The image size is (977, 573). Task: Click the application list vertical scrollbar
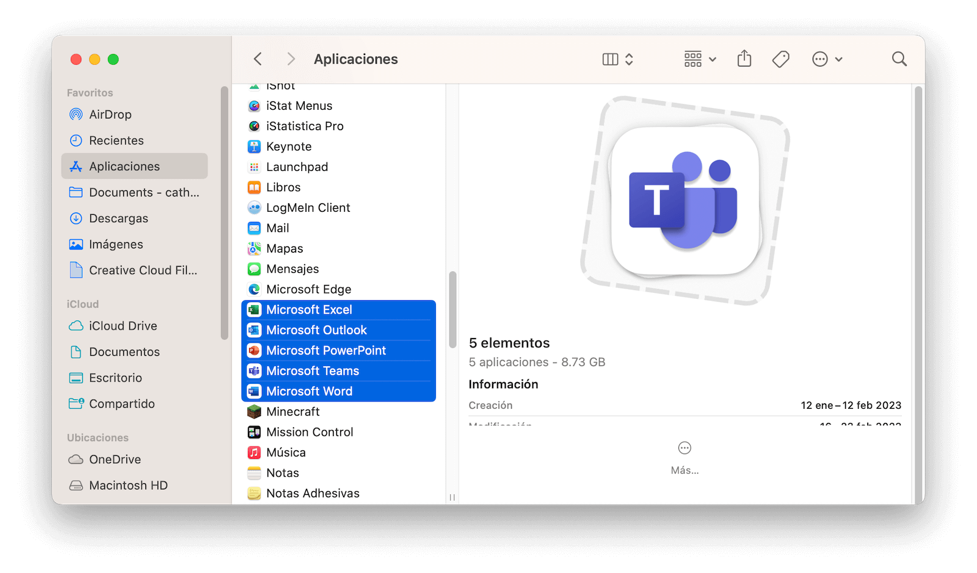452,309
